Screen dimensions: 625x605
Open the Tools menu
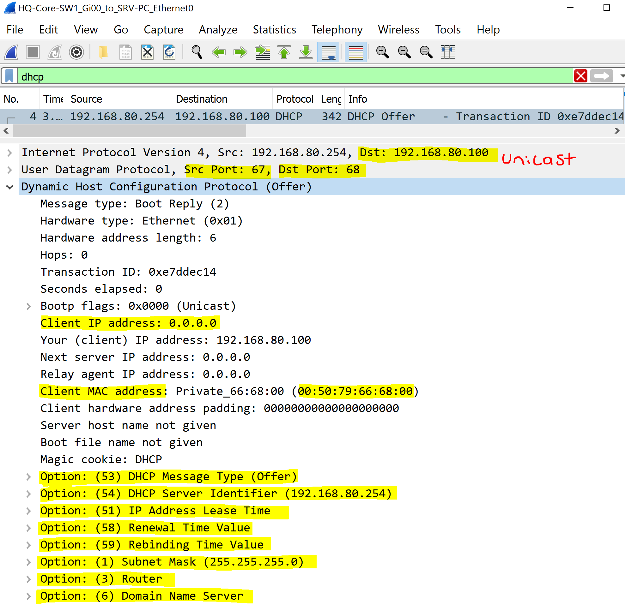point(448,30)
